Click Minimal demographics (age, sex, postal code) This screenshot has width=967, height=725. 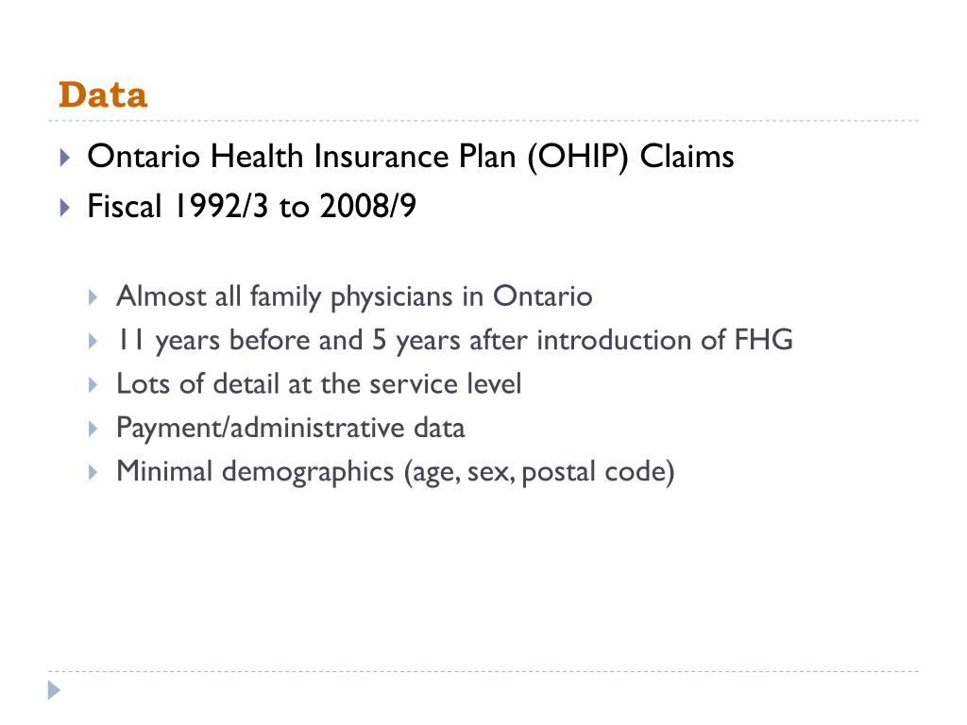pyautogui.click(x=396, y=472)
